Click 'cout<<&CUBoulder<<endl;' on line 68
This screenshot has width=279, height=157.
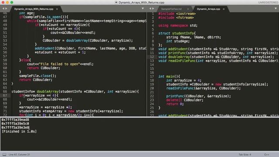(x=49, y=99)
